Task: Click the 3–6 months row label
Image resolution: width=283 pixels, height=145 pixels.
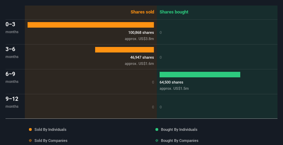Action: tap(12, 52)
